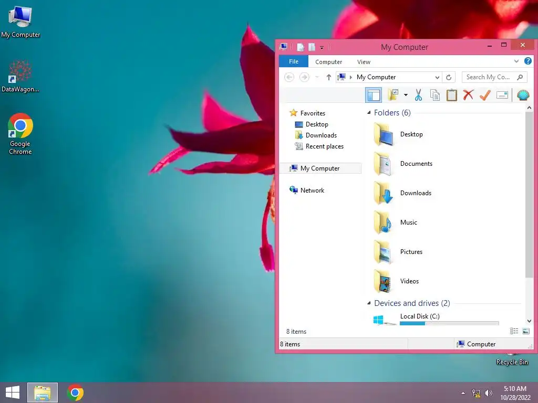Open the Customize Quick Access Toolbar dropdown
The width and height of the screenshot is (538, 403).
(322, 48)
